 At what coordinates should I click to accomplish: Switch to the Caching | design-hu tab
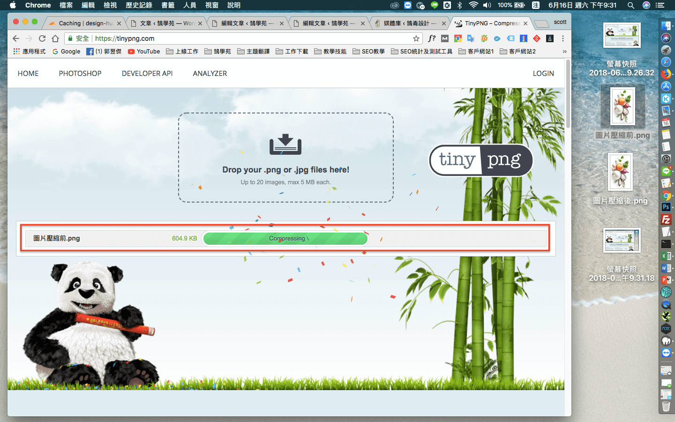coord(84,23)
